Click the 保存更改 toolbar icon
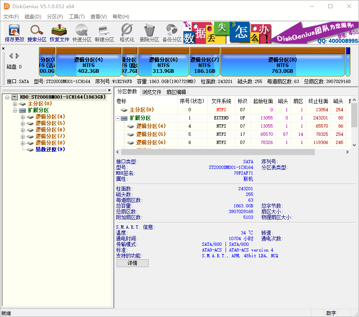Image resolution: width=359 pixels, height=317 pixels. 14,33
